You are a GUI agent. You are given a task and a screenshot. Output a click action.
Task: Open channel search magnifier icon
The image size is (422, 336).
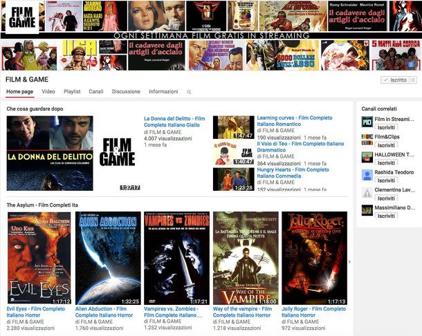click(189, 92)
